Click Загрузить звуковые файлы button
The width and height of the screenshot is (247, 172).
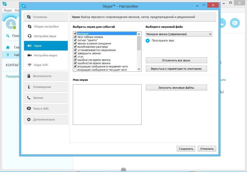pos(176,88)
